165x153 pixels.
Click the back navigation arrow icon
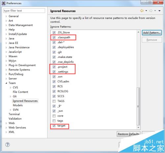(142, 11)
